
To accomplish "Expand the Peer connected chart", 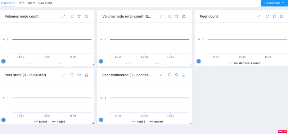I will [x=161, y=75].
